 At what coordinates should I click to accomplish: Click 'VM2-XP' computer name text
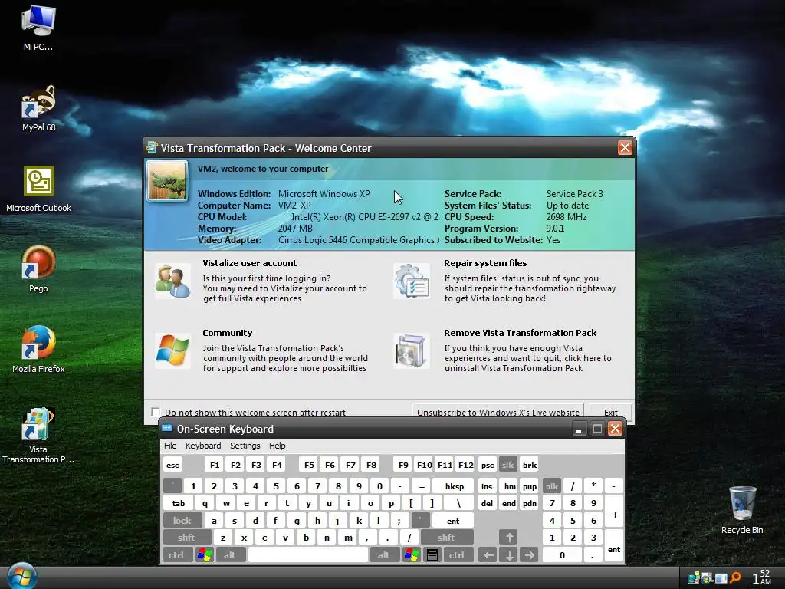[x=294, y=206]
